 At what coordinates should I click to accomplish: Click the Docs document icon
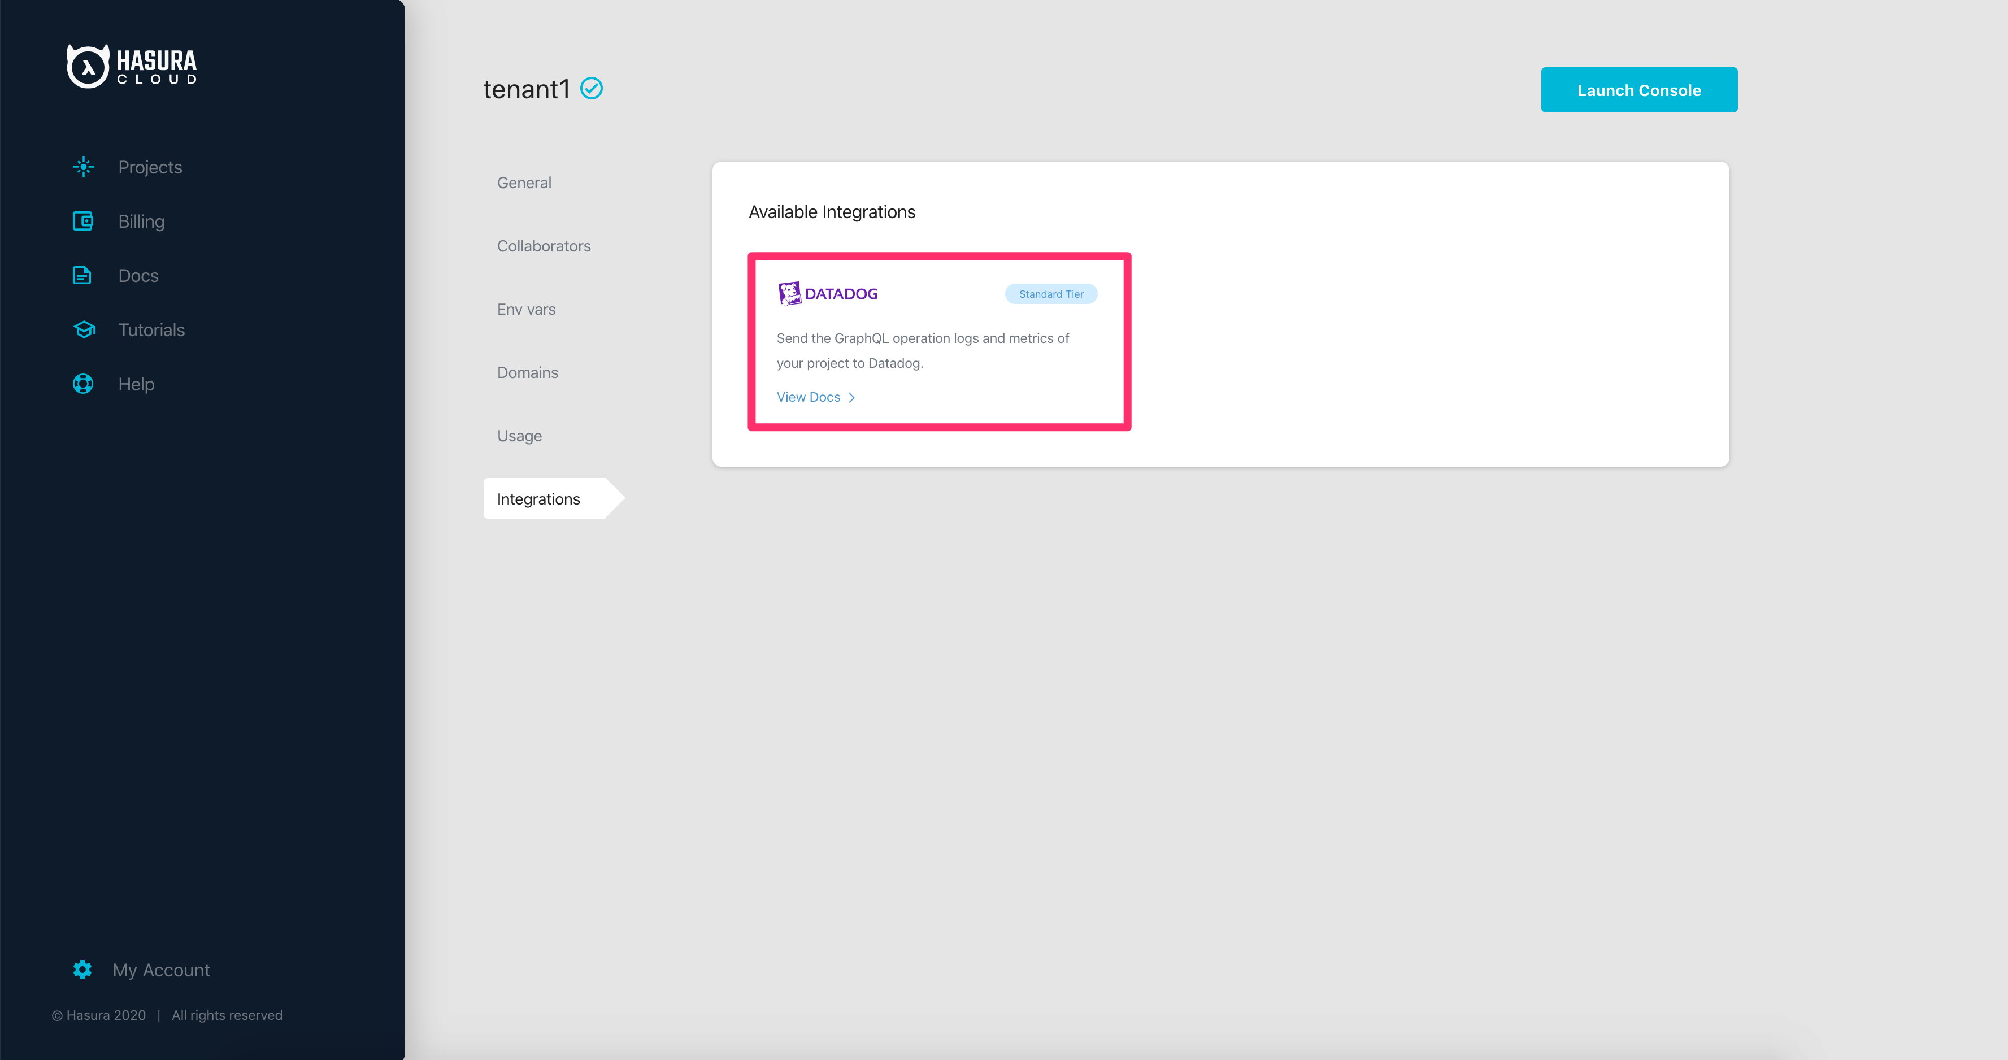coord(82,275)
